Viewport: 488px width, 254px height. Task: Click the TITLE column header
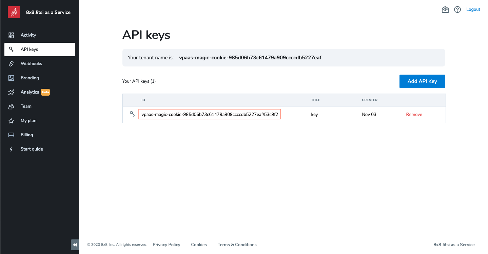[x=316, y=100]
